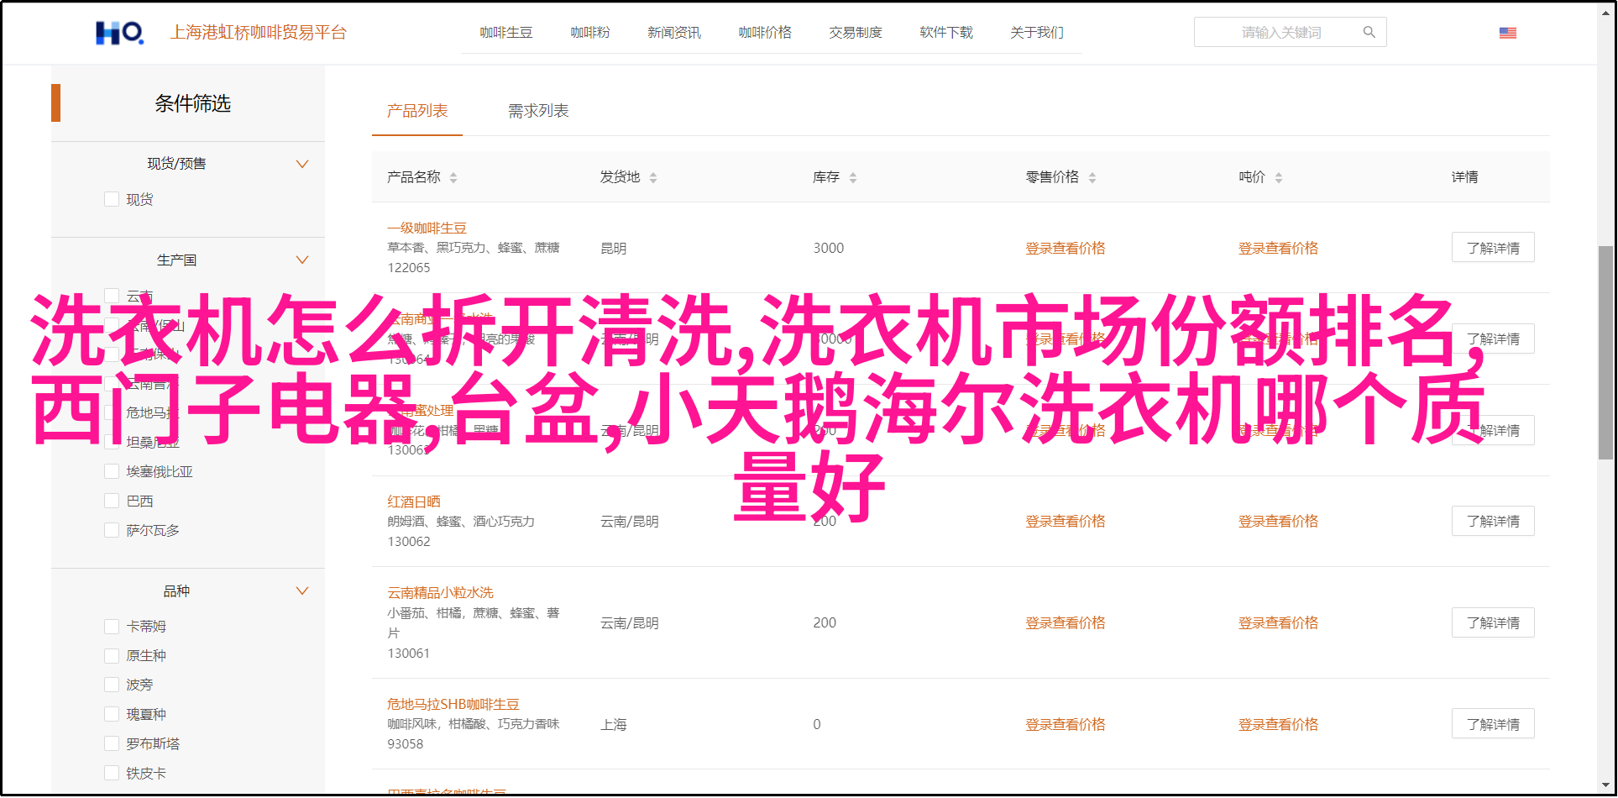This screenshot has height=798, width=1618.
Task: Open the 咖啡粉 menu
Action: [590, 33]
